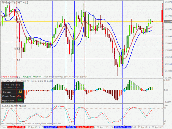Click the 23 Apr 20:15 time label
The image size is (172, 129).
[158, 127]
